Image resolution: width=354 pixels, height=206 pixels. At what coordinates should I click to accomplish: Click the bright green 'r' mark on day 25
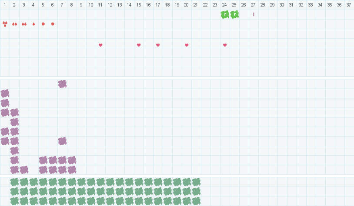point(234,15)
